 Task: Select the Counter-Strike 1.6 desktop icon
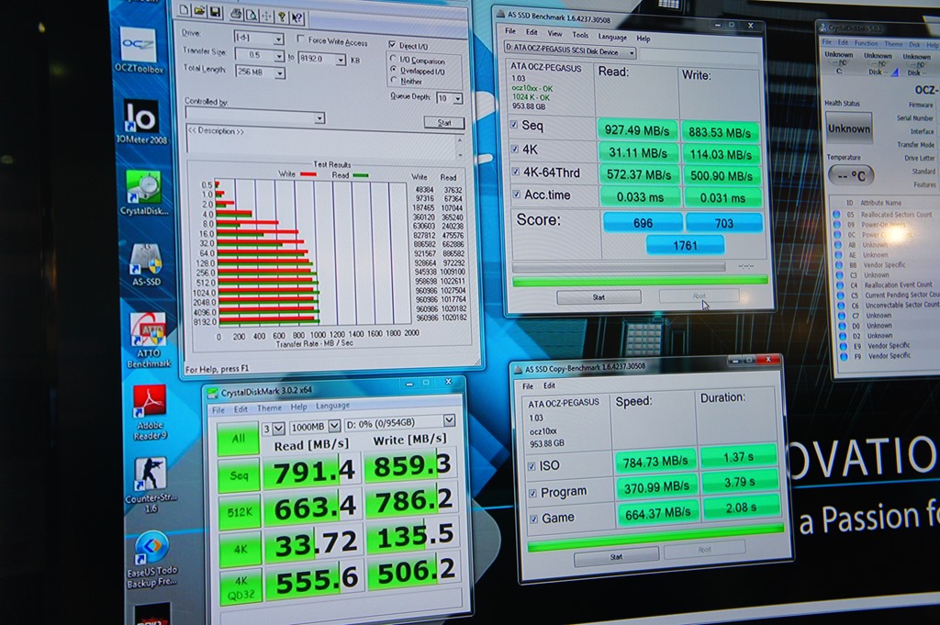(x=151, y=485)
